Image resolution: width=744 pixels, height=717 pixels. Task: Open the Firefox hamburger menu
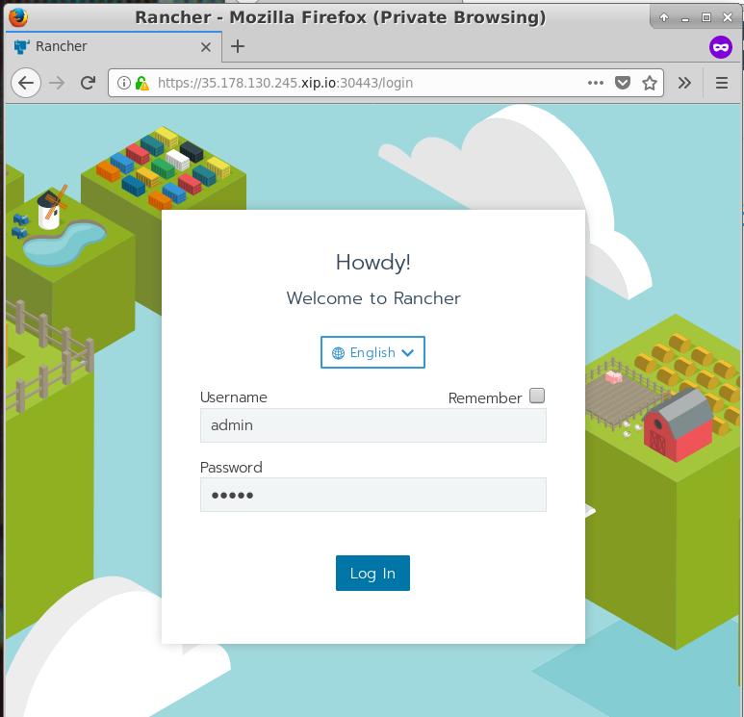coord(722,83)
